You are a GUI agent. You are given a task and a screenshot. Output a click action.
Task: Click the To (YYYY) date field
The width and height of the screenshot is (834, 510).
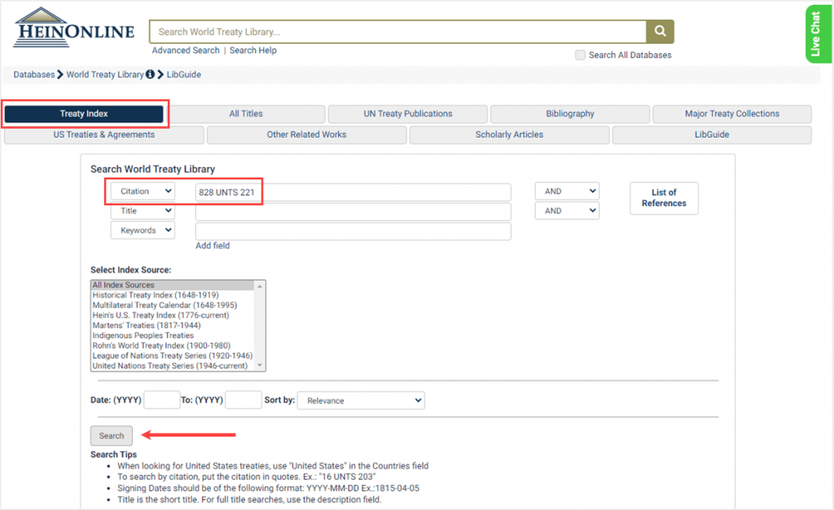243,400
